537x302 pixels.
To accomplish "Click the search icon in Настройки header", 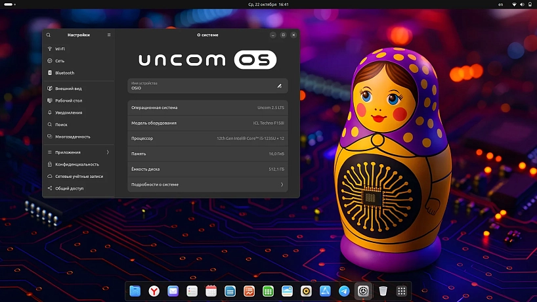I will click(49, 35).
